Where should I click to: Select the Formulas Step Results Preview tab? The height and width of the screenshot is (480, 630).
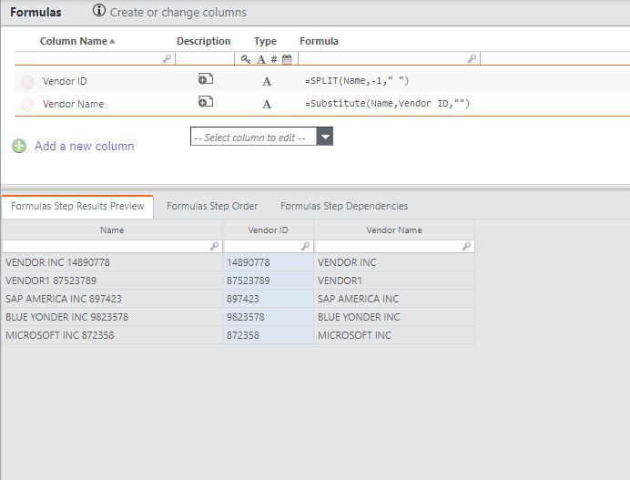(77, 206)
